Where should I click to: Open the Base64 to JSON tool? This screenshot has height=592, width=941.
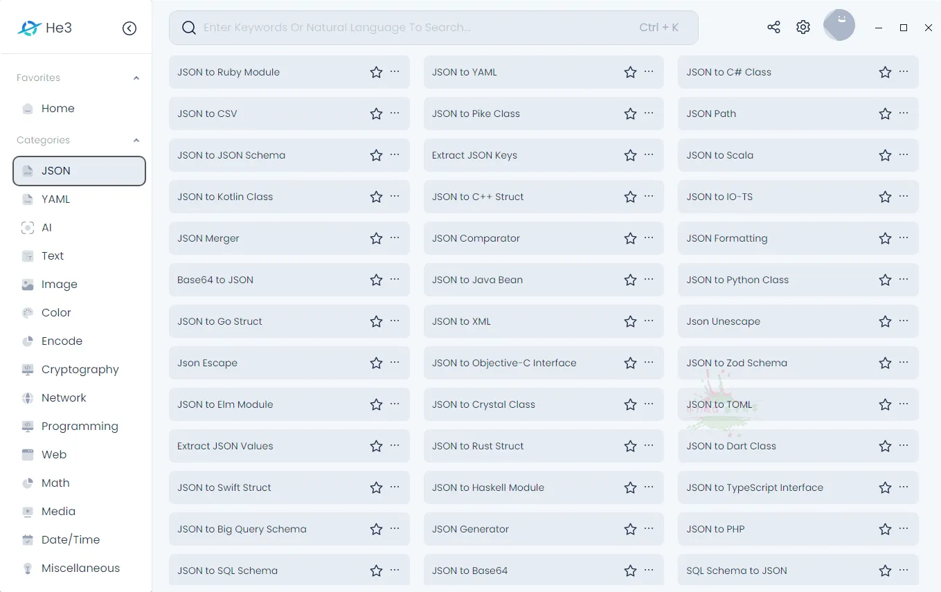coord(289,280)
